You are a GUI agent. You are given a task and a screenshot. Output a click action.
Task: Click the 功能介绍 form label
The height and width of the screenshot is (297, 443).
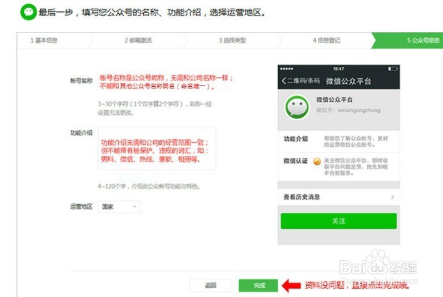pyautogui.click(x=81, y=132)
